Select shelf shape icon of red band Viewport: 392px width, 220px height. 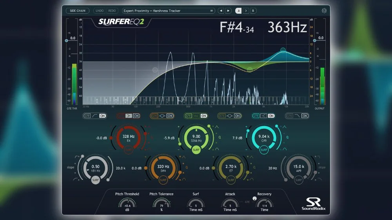coord(129,116)
